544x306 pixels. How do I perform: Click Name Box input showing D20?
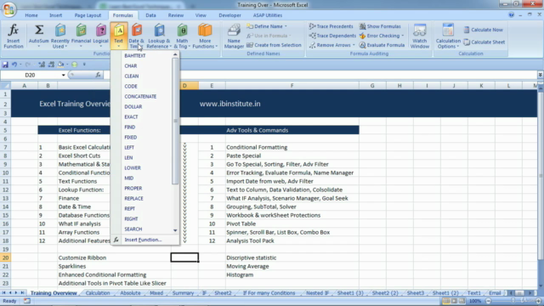tap(31, 75)
